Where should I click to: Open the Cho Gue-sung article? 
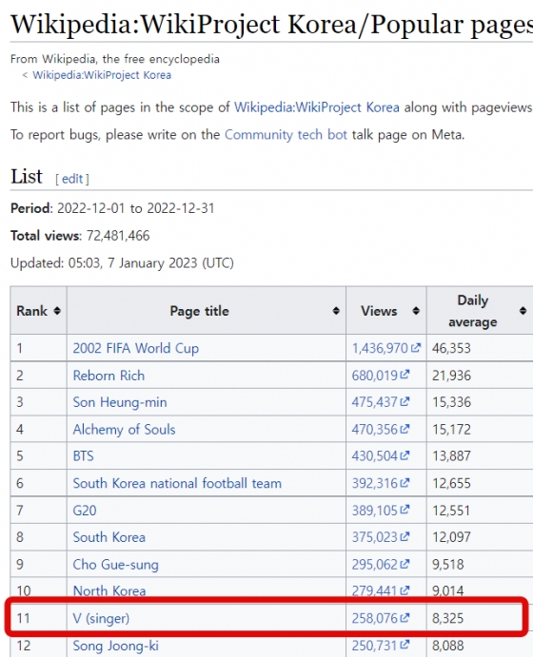(116, 565)
